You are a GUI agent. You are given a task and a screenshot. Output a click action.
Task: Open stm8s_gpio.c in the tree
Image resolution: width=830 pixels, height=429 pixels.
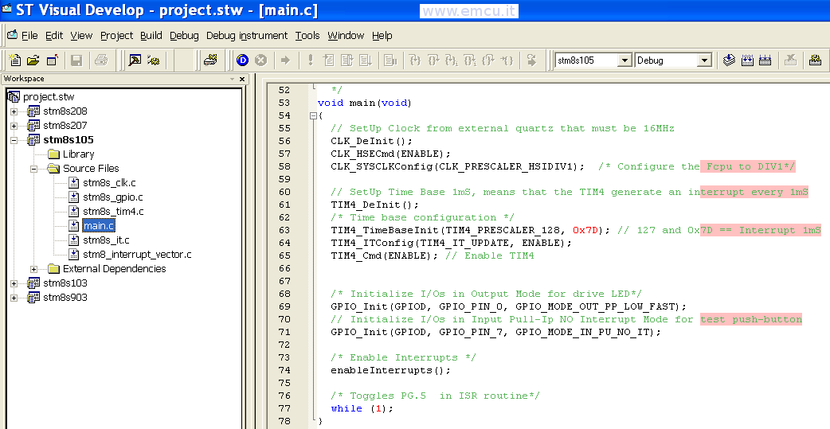(113, 197)
